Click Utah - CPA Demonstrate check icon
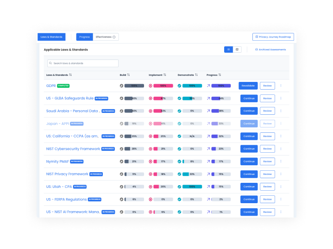333x249 pixels. tap(179, 187)
